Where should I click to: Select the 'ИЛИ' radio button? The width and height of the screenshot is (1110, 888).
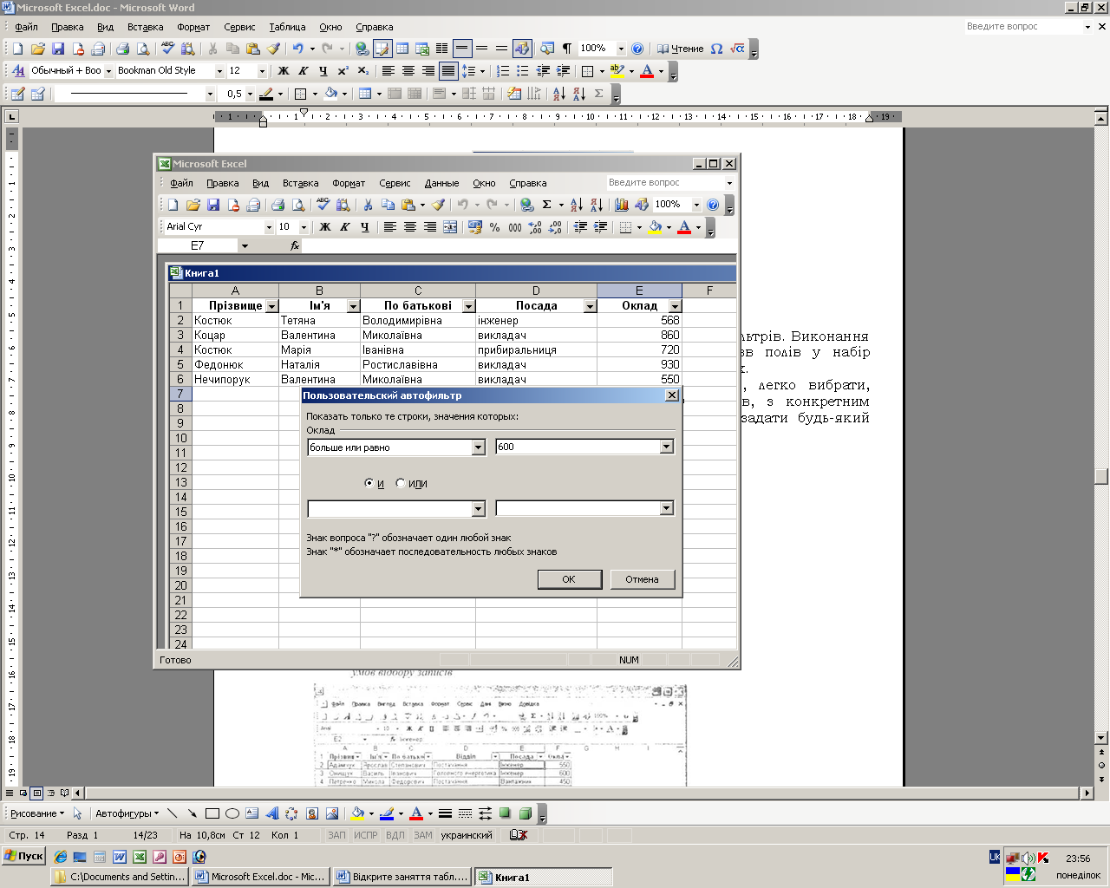(x=400, y=483)
